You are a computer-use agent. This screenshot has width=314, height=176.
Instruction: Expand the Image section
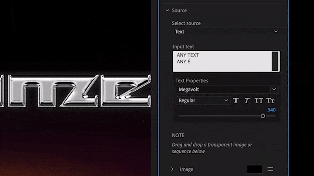172,169
